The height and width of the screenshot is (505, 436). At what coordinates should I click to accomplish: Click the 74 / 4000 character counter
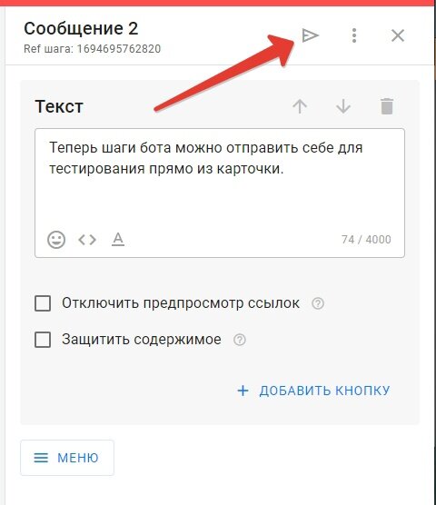366,240
